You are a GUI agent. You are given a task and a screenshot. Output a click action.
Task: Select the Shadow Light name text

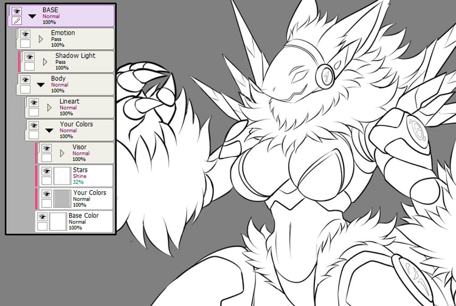click(75, 55)
